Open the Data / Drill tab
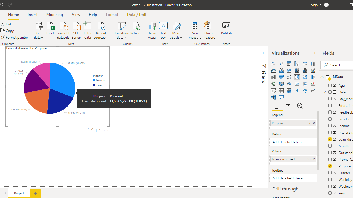This screenshot has width=353, height=198. point(136,15)
